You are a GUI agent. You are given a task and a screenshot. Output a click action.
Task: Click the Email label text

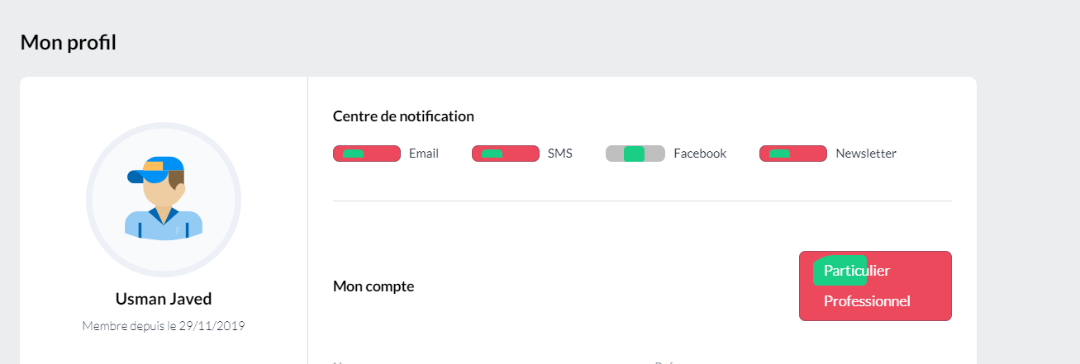[x=424, y=154]
